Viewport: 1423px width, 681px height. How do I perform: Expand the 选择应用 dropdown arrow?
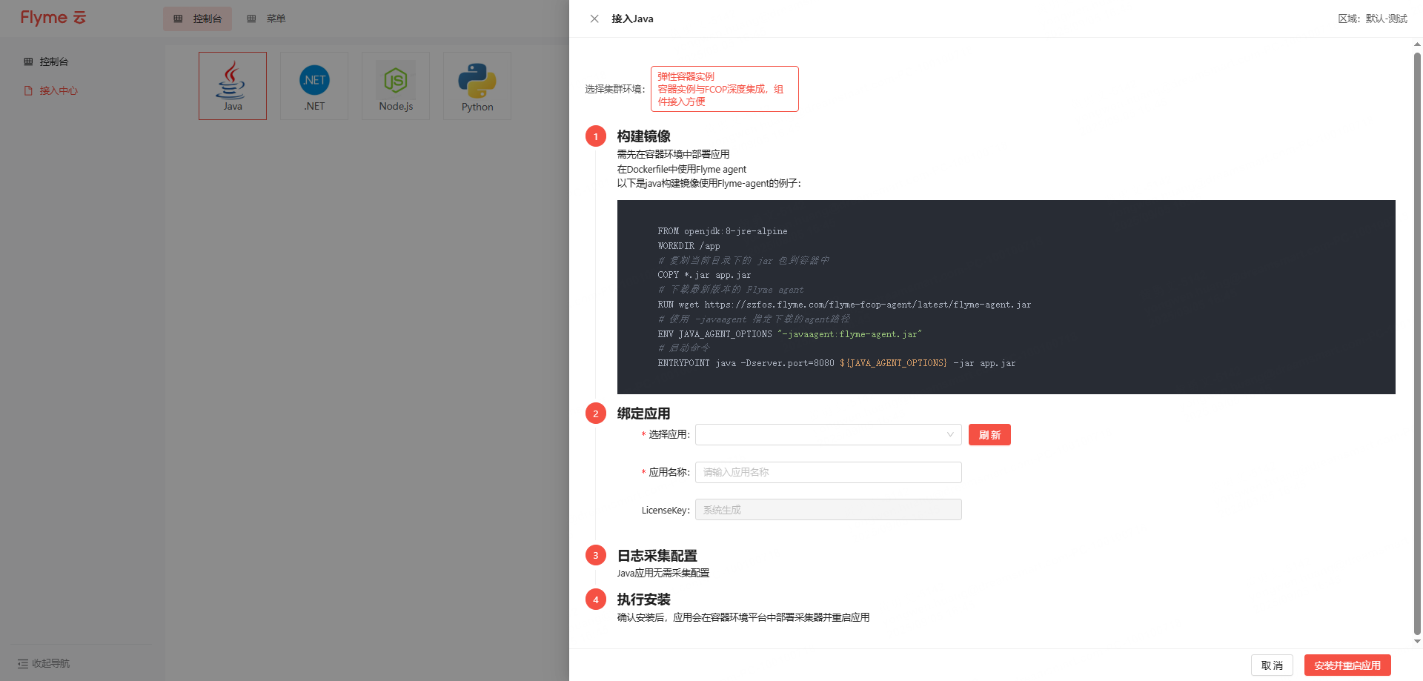point(950,435)
